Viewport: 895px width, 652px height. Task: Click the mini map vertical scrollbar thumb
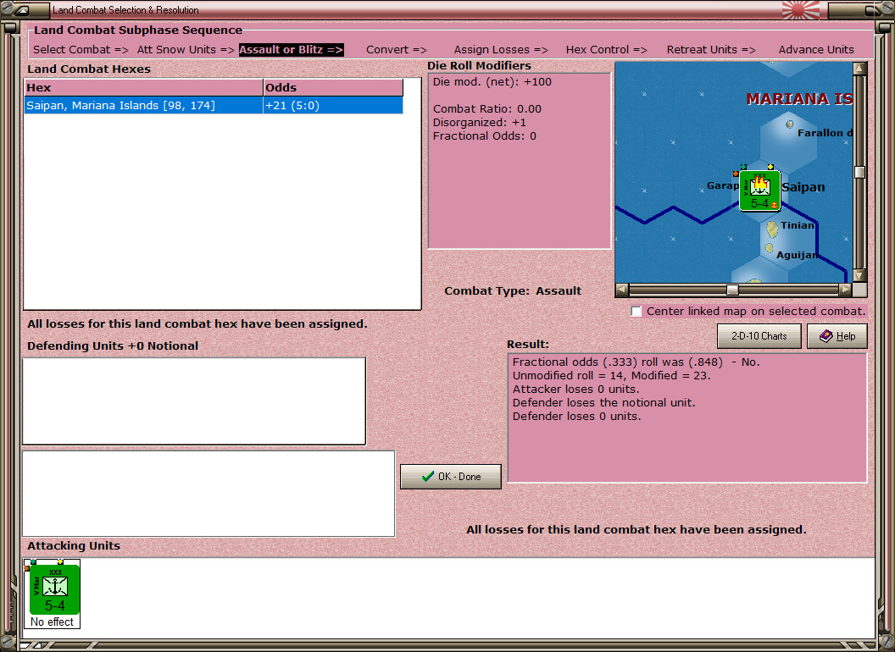859,172
